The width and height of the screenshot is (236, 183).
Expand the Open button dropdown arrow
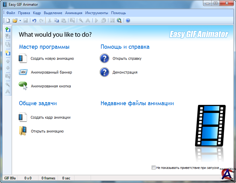(20, 20)
